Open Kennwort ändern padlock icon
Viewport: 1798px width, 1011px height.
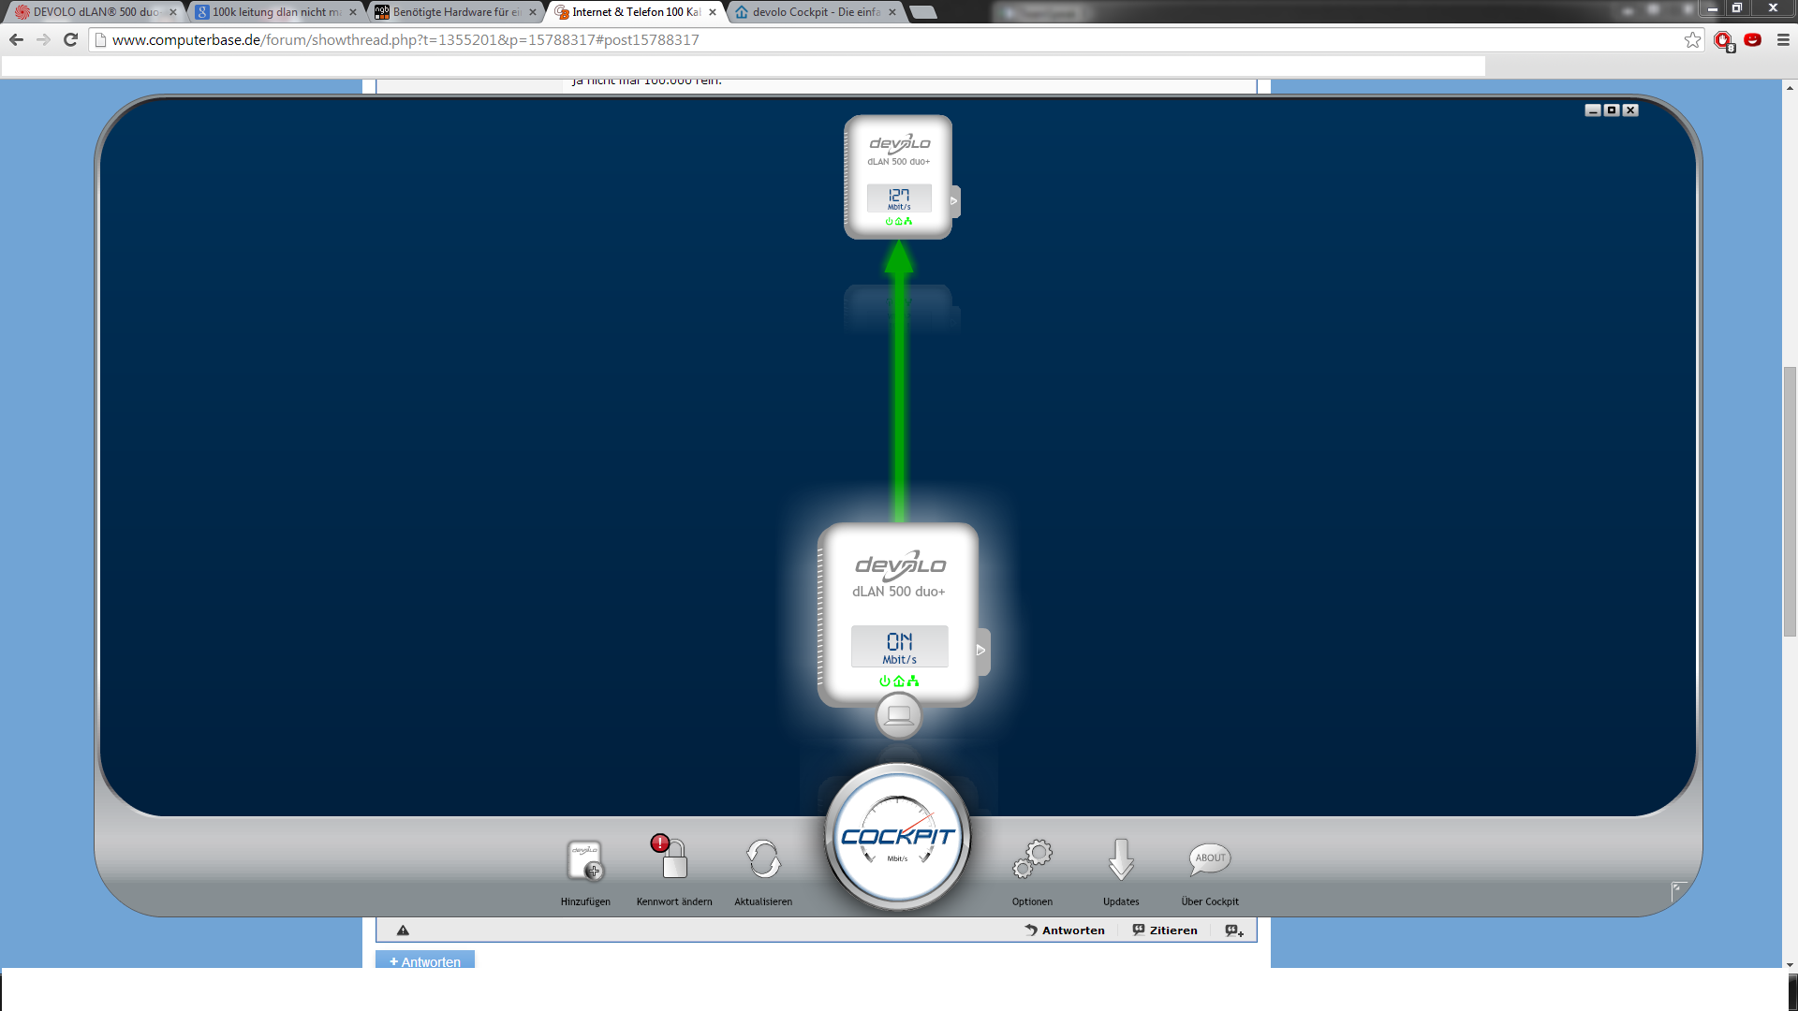673,858
